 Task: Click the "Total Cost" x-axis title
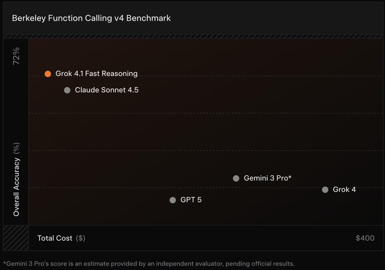point(55,238)
